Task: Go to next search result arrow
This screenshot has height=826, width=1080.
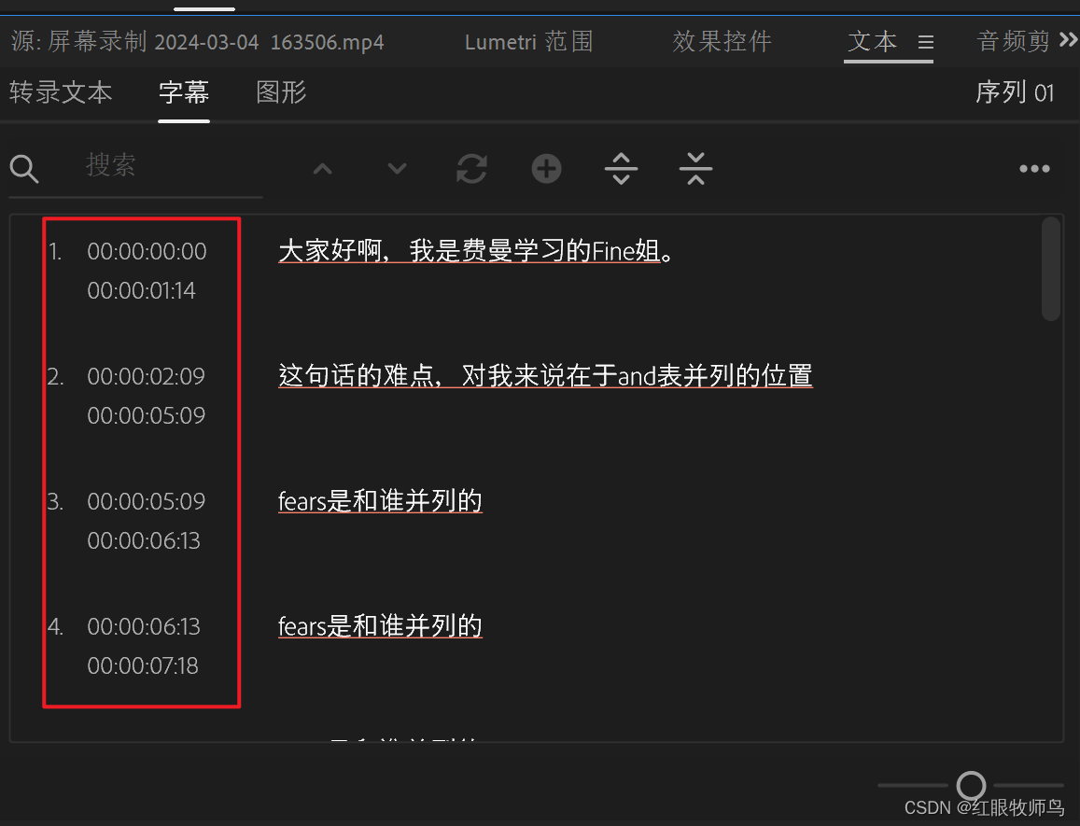Action: tap(397, 169)
